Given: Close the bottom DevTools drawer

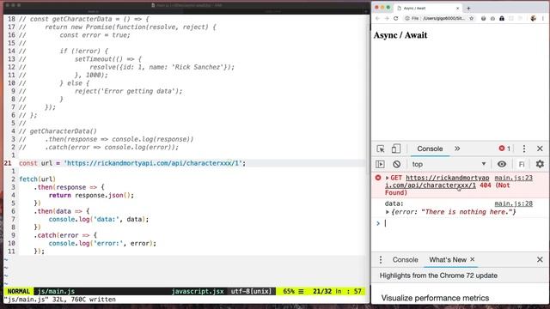Looking at the screenshot, I should click(x=540, y=259).
